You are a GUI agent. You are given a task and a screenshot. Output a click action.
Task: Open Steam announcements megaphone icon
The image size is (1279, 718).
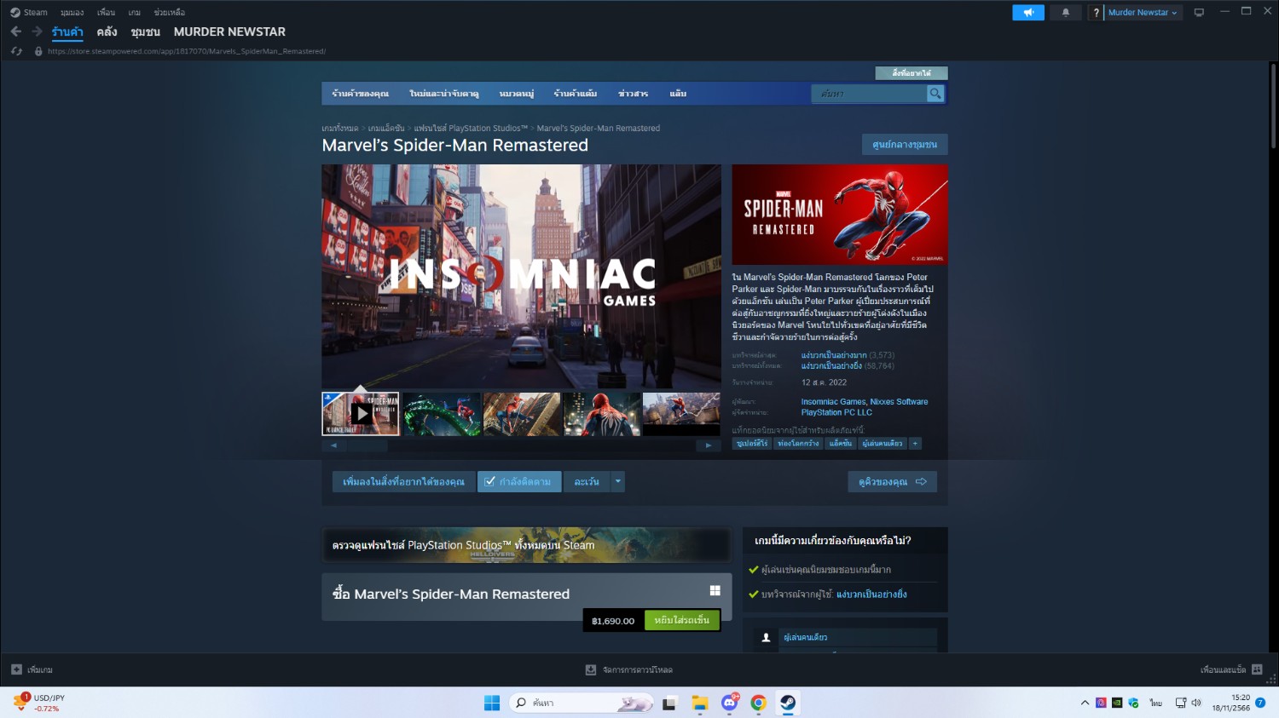click(x=1028, y=13)
